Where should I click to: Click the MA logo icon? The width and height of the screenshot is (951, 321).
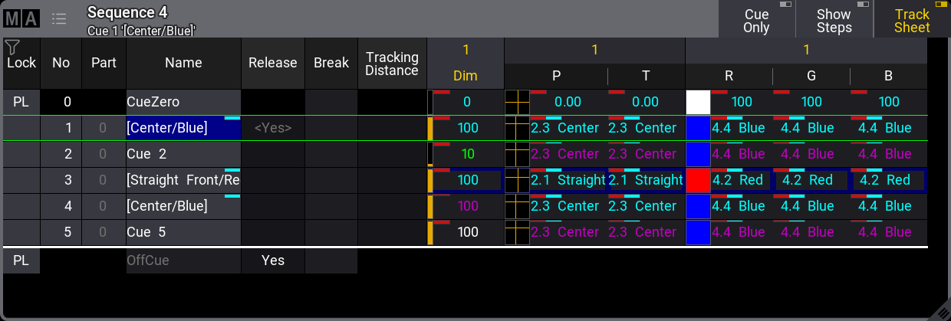tap(21, 19)
